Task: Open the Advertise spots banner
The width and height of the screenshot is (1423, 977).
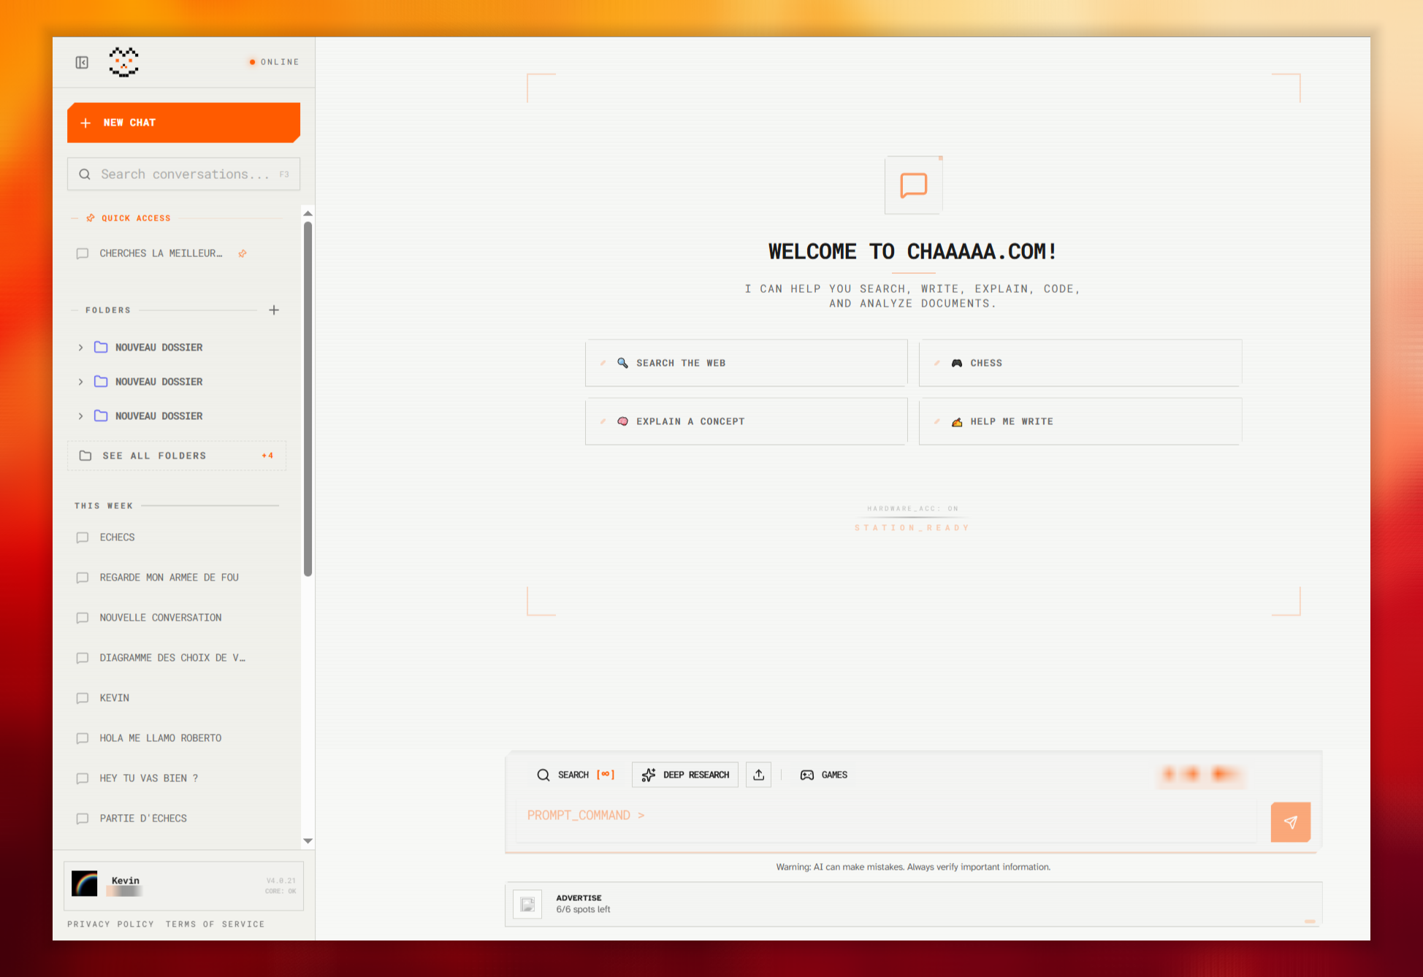Action: 913,905
